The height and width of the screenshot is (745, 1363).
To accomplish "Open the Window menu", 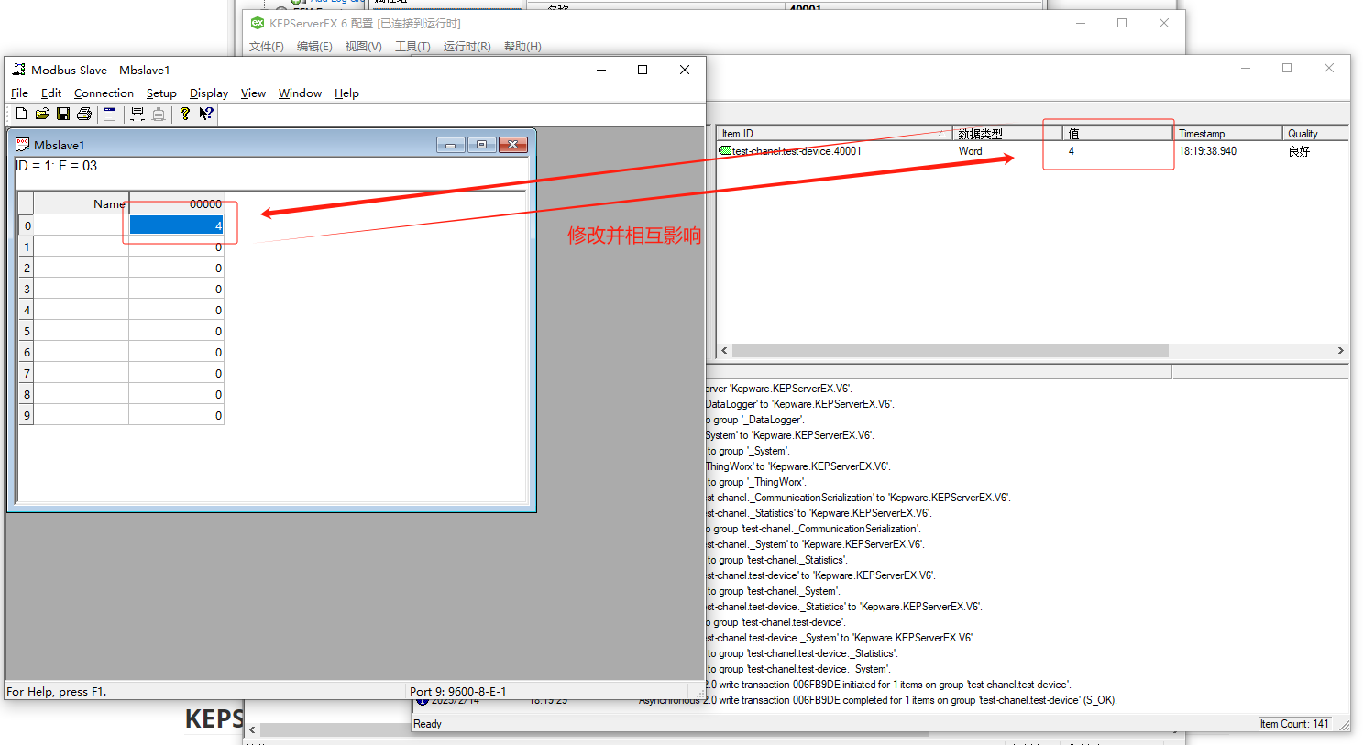I will click(300, 93).
